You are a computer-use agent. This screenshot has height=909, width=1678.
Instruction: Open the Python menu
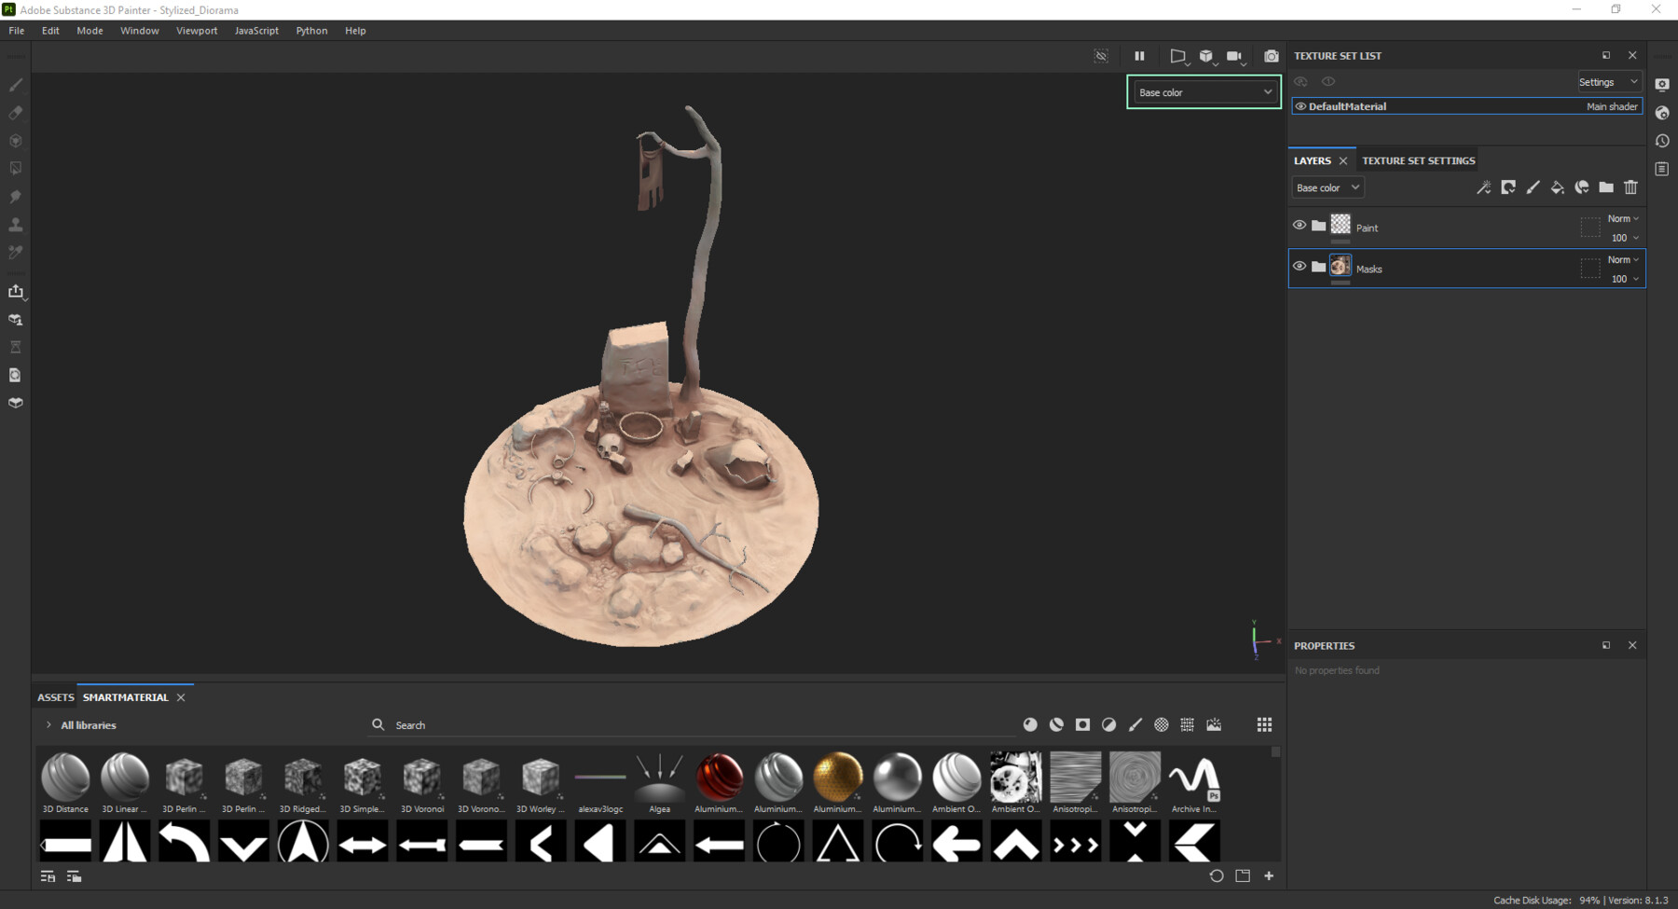point(311,30)
